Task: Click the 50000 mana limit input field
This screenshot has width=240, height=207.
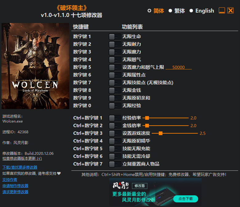Action: point(178,67)
